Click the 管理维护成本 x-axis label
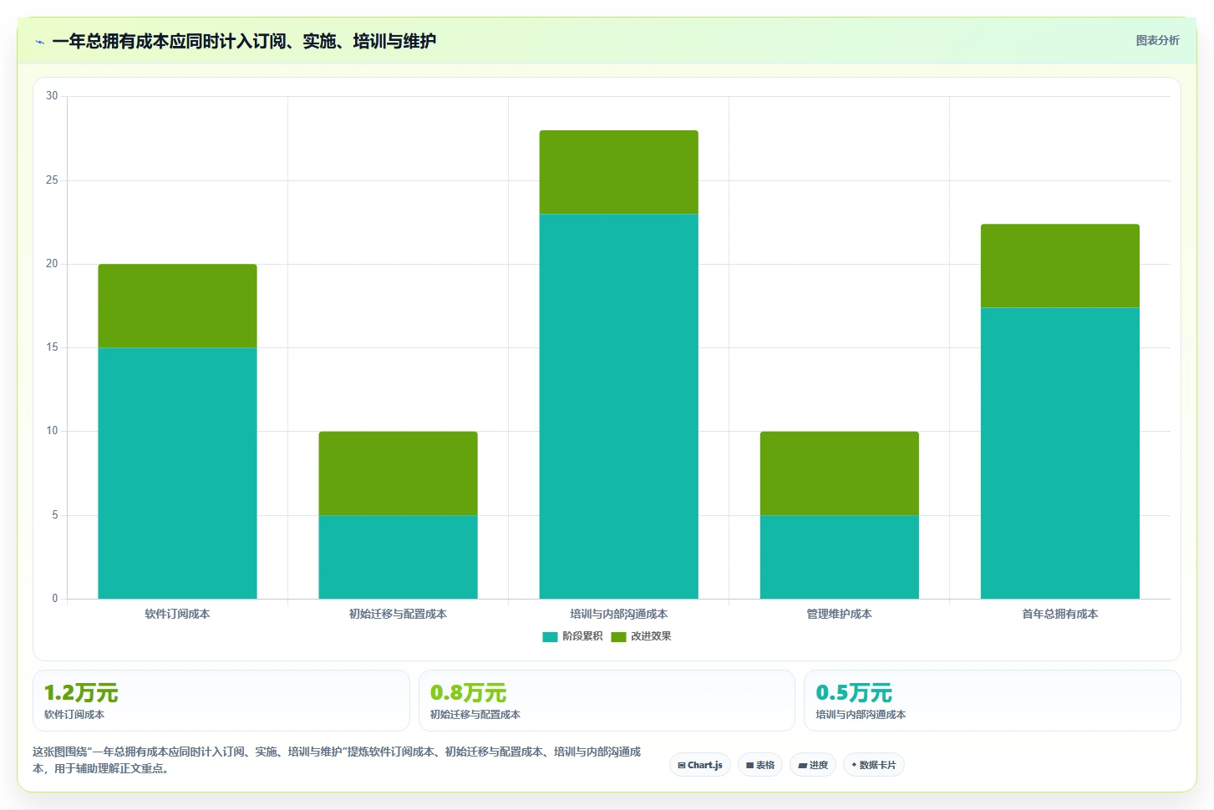Image resolution: width=1214 pixels, height=810 pixels. (839, 614)
